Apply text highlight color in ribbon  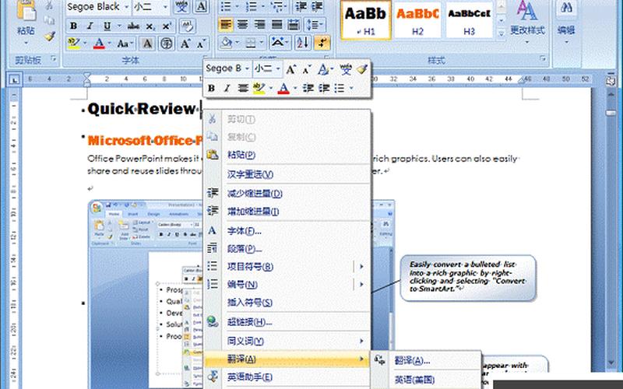[x=74, y=44]
